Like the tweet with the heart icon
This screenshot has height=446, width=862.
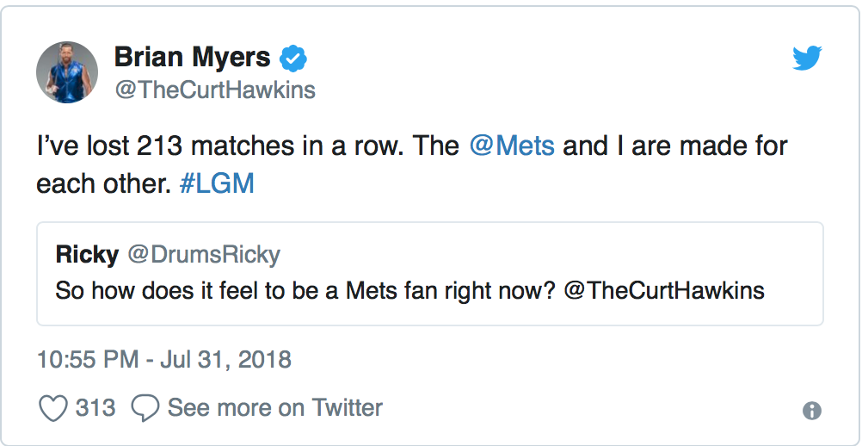point(53,408)
